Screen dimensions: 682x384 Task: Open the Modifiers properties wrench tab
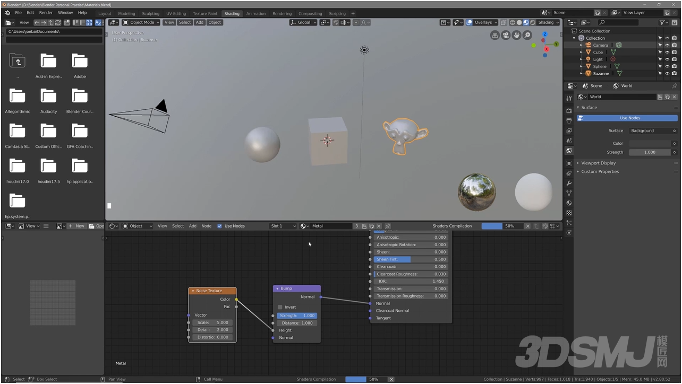569,183
